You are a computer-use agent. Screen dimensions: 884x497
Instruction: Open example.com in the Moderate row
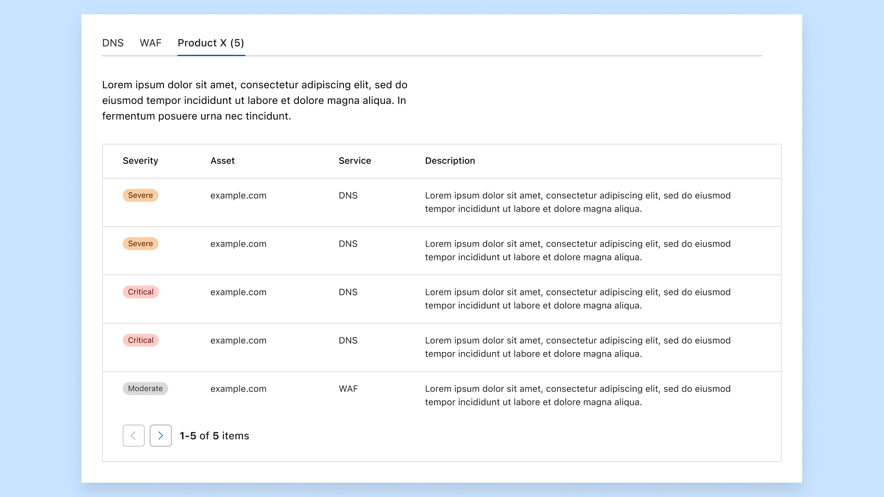(238, 389)
